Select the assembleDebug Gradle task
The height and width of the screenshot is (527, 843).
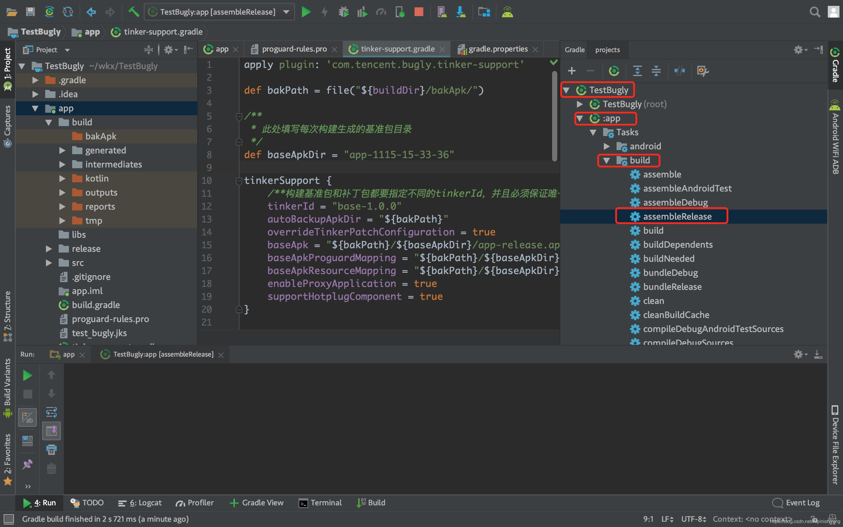click(675, 203)
